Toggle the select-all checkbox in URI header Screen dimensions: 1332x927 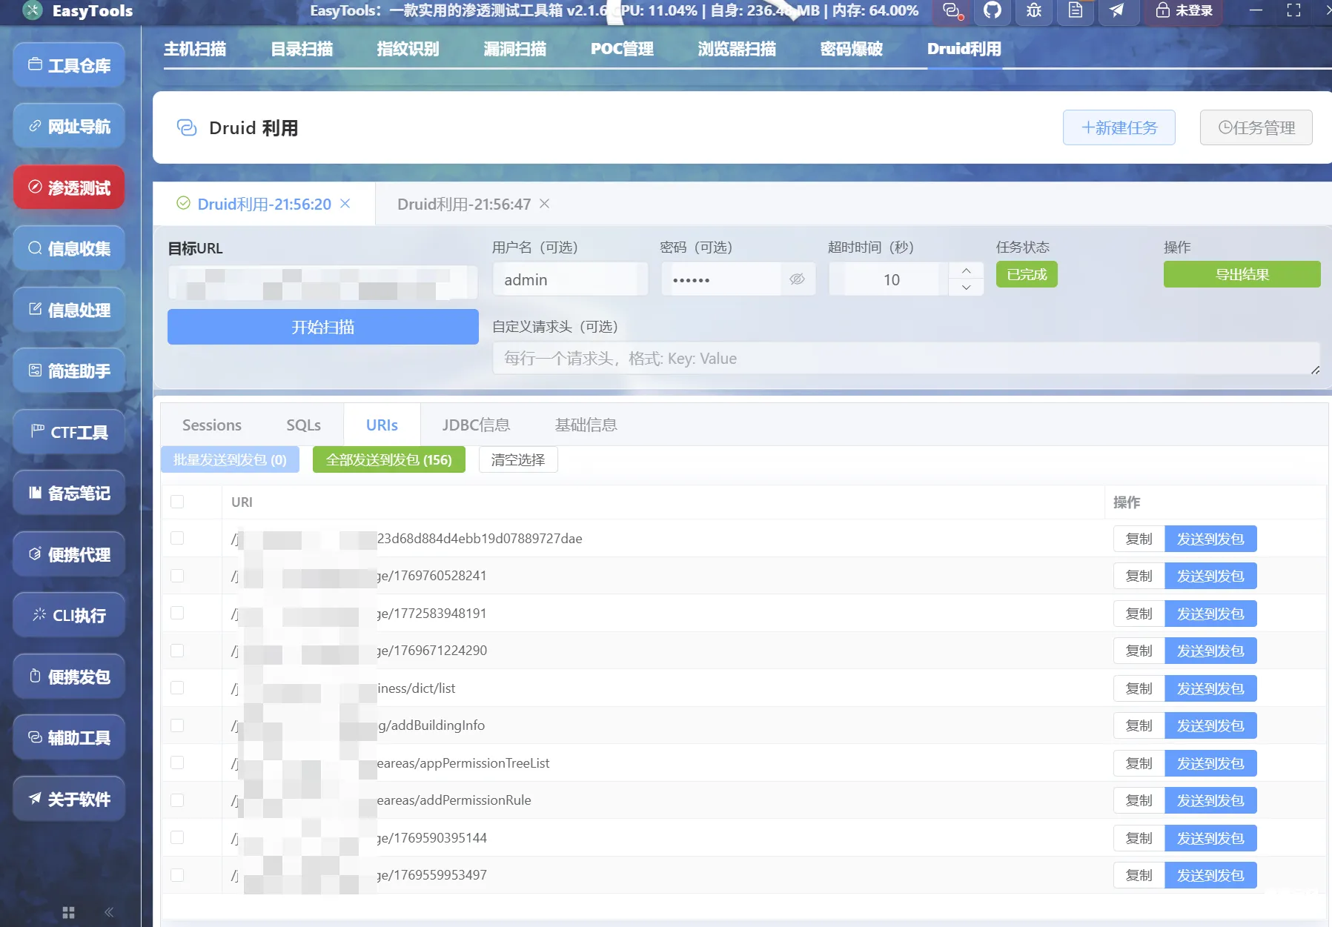[x=176, y=502]
